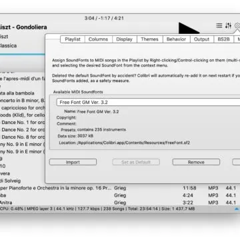This screenshot has width=240, height=240.
Task: Click the 'contains 235 instruments' presets text
Action: [101, 129]
